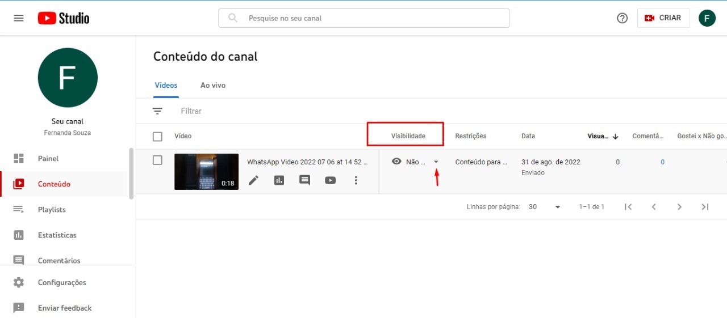Image resolution: width=727 pixels, height=318 pixels.
Task: Sort by the Visualizações column arrow
Action: [x=616, y=137]
